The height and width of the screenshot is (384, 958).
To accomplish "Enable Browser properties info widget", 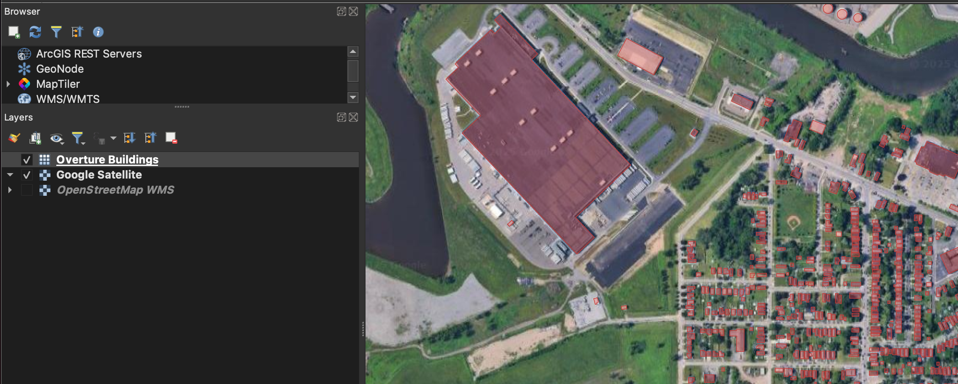I will coord(98,32).
